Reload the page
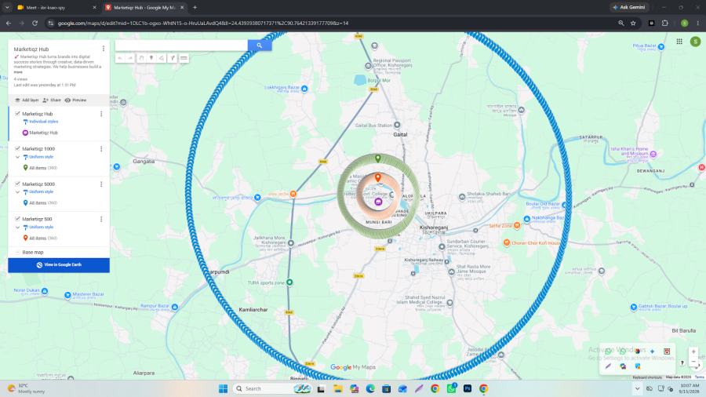 [x=35, y=23]
